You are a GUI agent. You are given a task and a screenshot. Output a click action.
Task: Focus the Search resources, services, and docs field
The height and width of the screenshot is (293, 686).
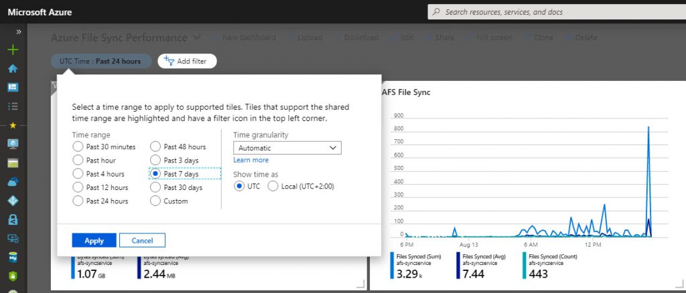[557, 12]
